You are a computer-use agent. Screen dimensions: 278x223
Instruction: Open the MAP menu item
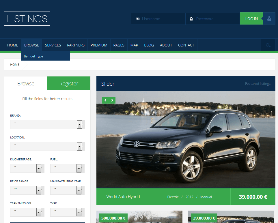point(134,45)
